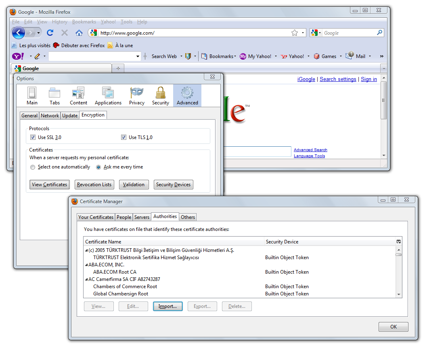Open Débuter avec Firefox bookmark

coord(79,46)
